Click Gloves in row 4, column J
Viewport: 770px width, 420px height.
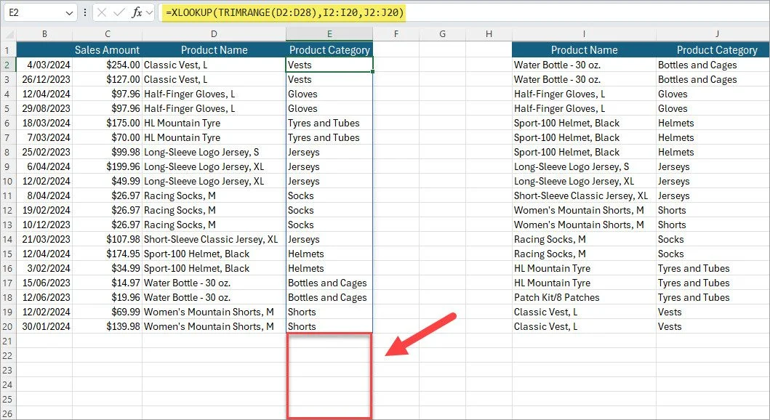pyautogui.click(x=713, y=94)
